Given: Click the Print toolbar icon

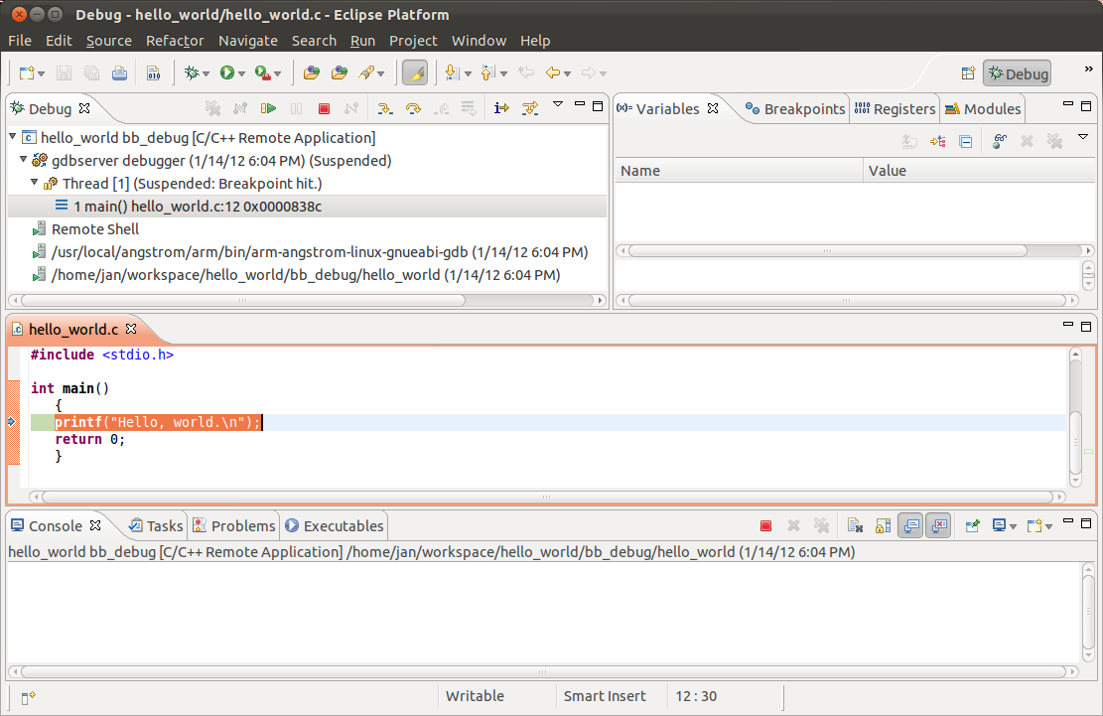Looking at the screenshot, I should coord(119,73).
